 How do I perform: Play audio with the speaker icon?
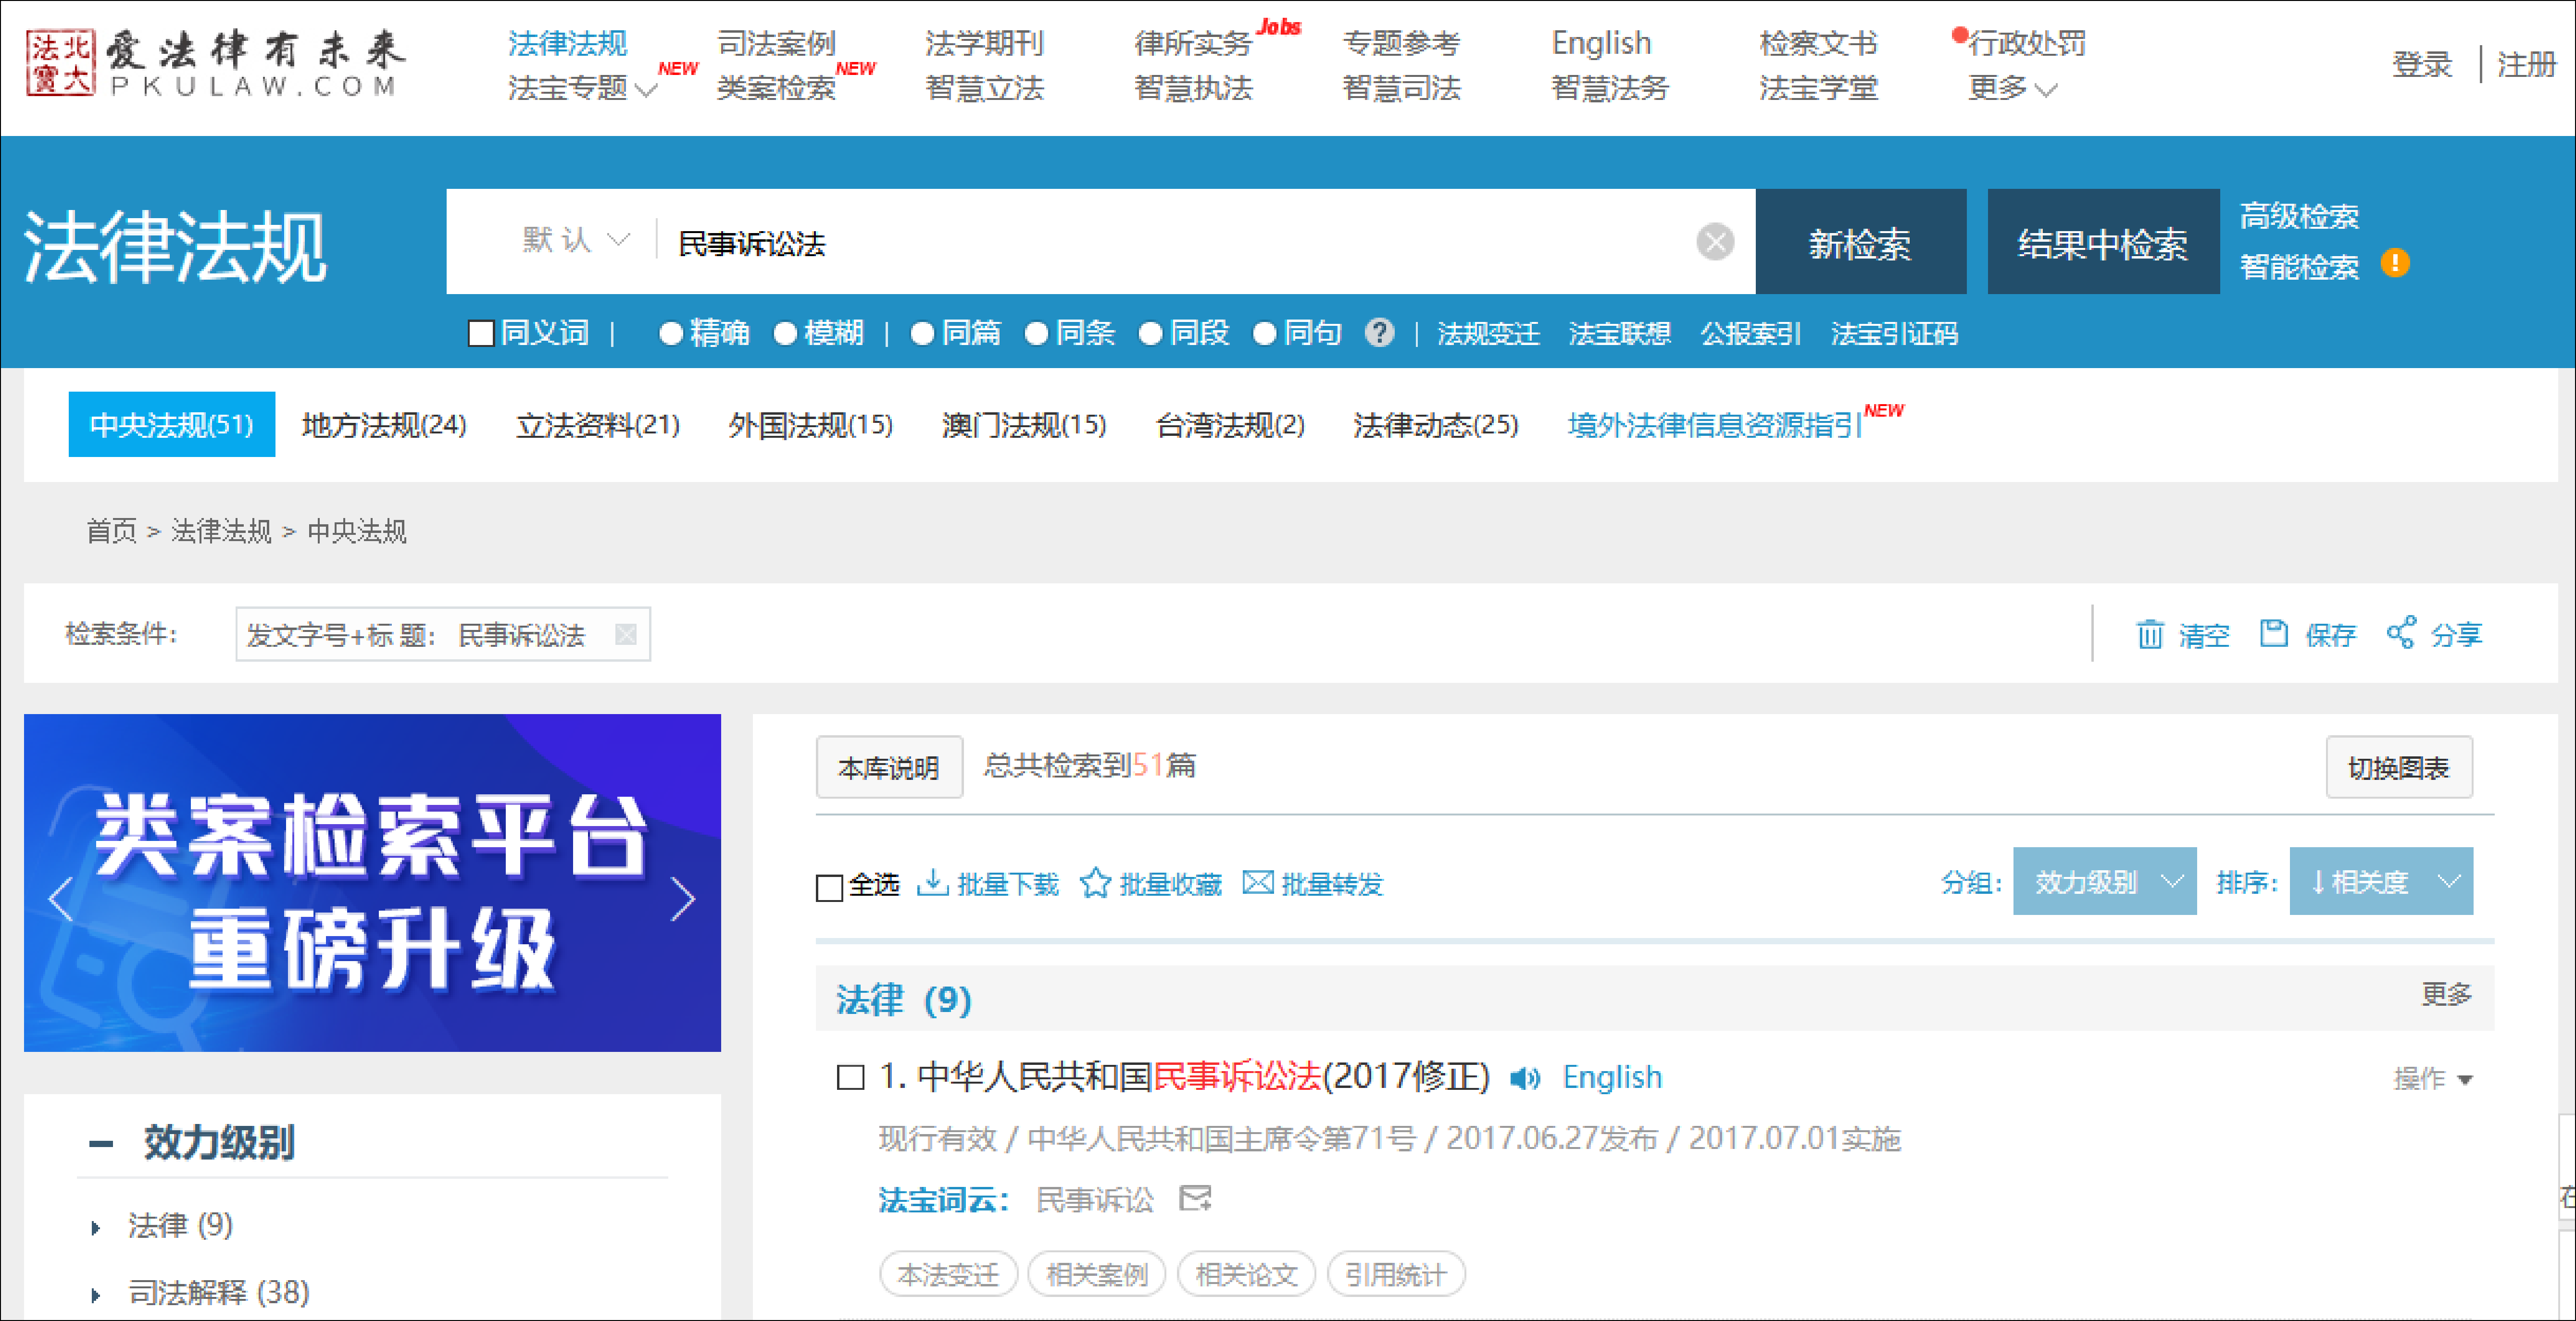pos(1525,1077)
